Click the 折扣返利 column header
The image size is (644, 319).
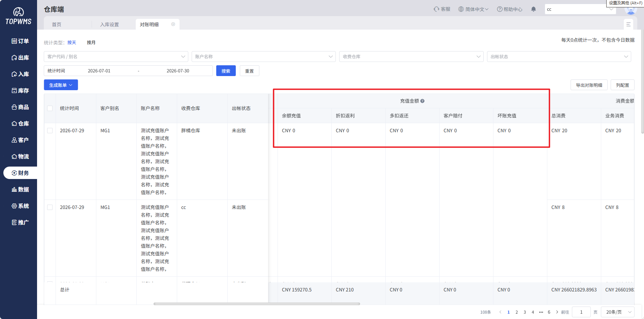point(345,116)
